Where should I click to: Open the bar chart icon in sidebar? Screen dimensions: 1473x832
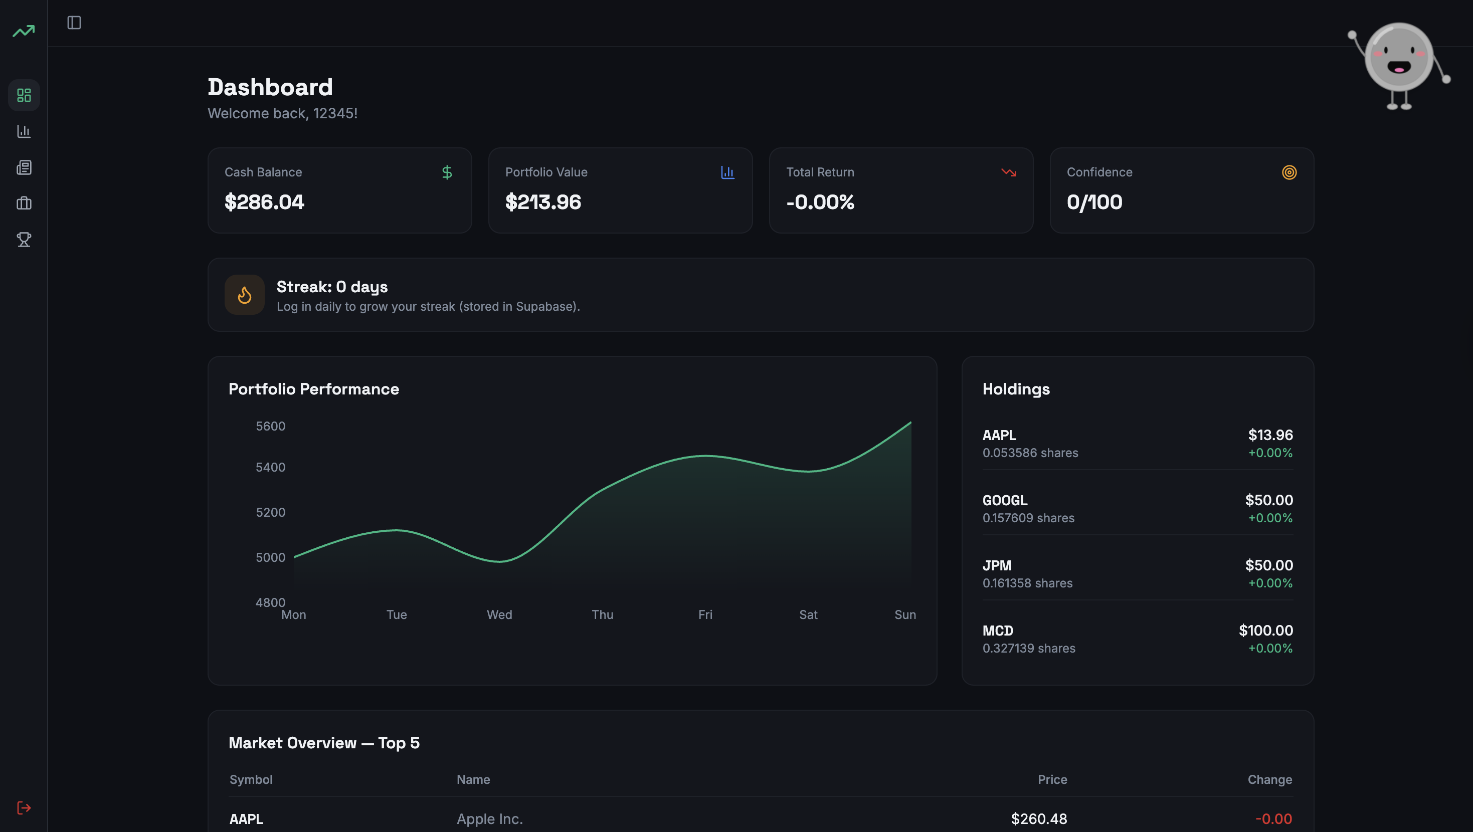tap(24, 131)
